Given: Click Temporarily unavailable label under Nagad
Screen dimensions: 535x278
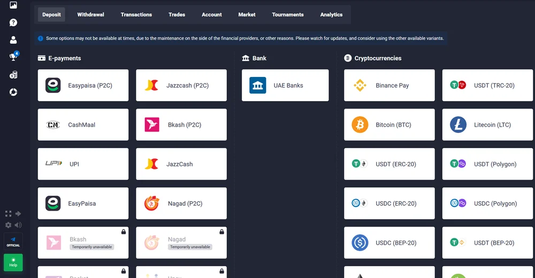Looking at the screenshot, I should [x=190, y=247].
